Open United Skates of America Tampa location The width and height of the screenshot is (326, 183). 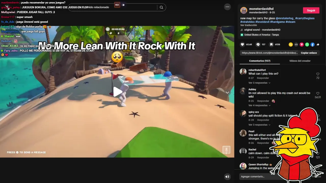click(x=262, y=35)
